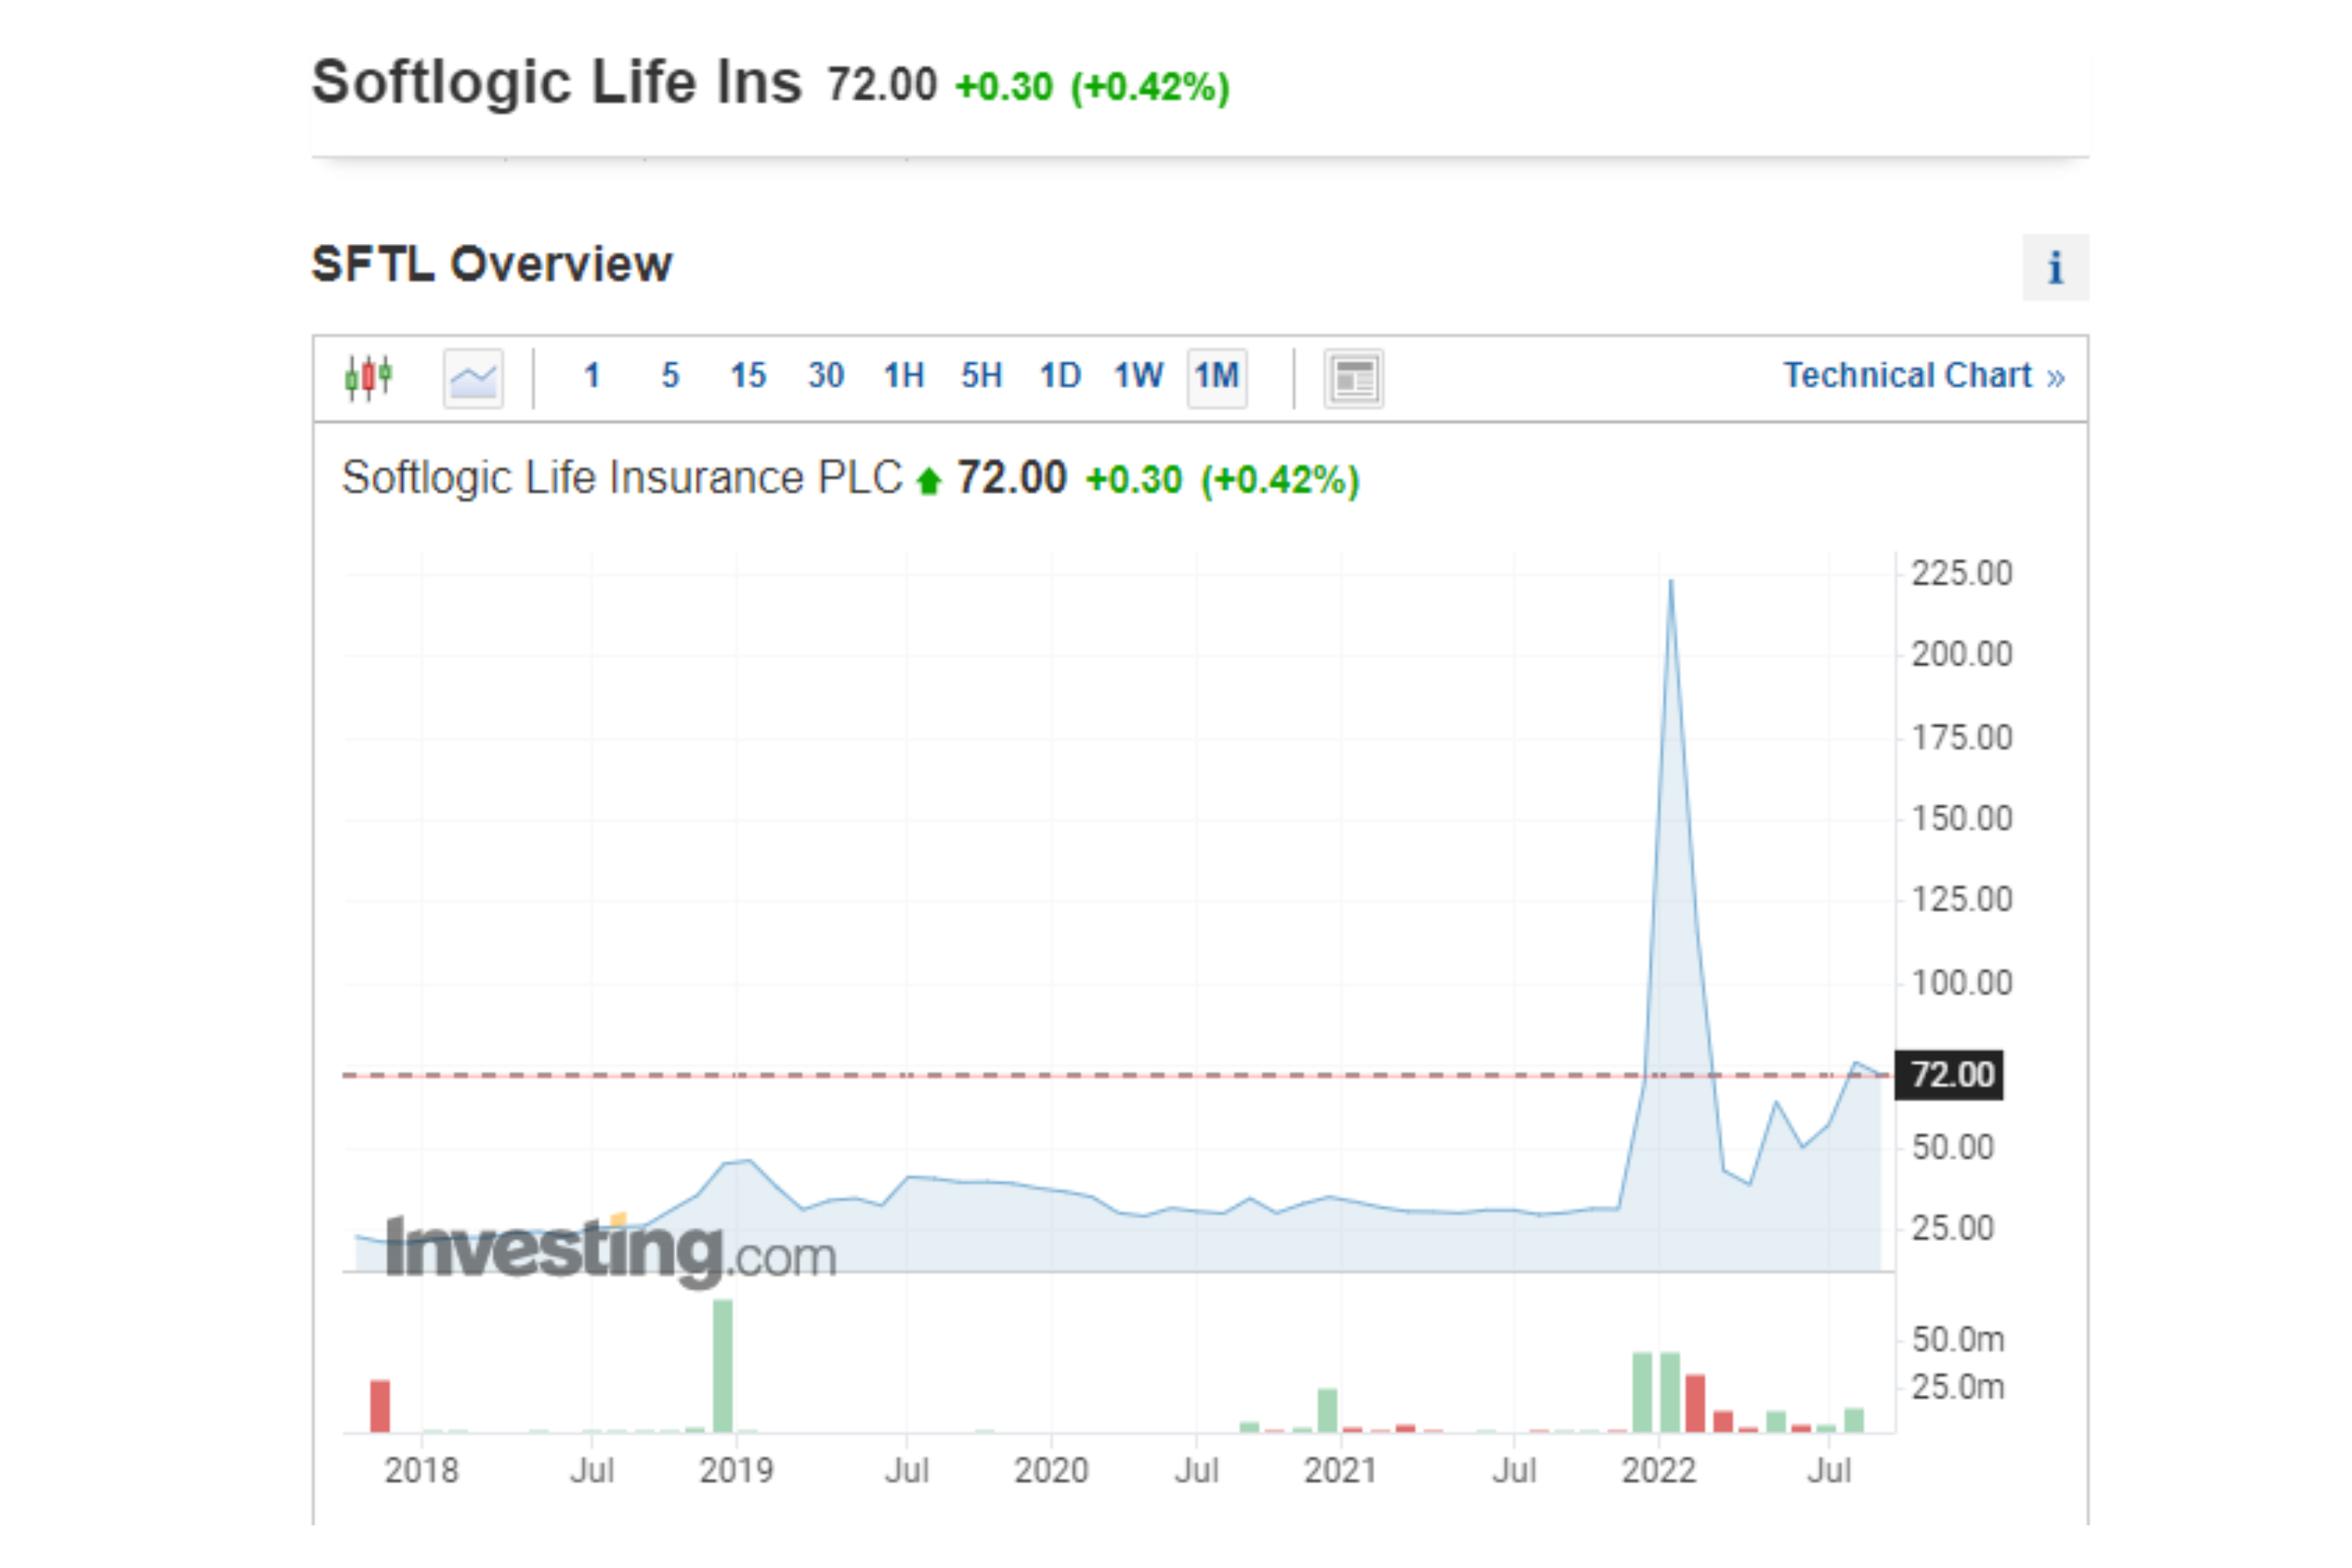The width and height of the screenshot is (2352, 1568).
Task: Click the 50.00 price axis label
Action: click(x=1953, y=1147)
